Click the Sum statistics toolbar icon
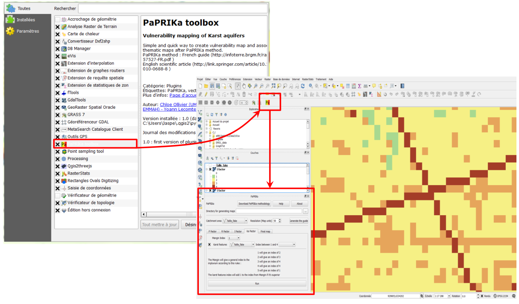Screen dimensions: 519x304 360,86
